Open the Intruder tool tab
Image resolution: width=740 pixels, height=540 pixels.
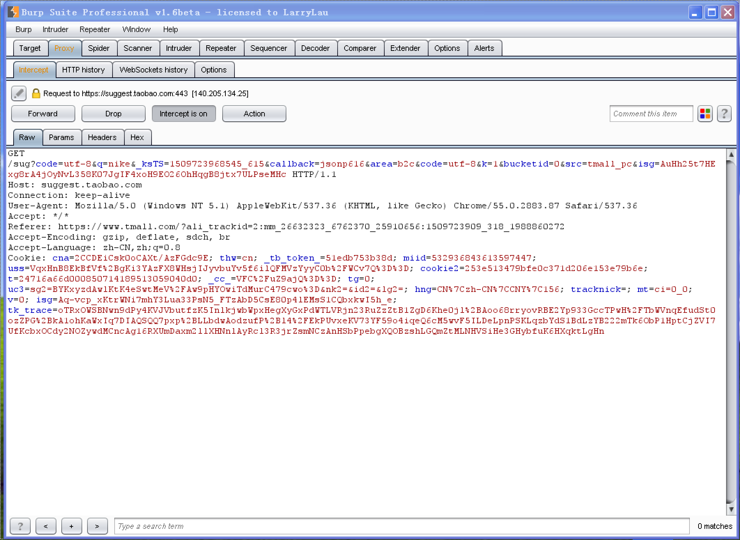179,48
